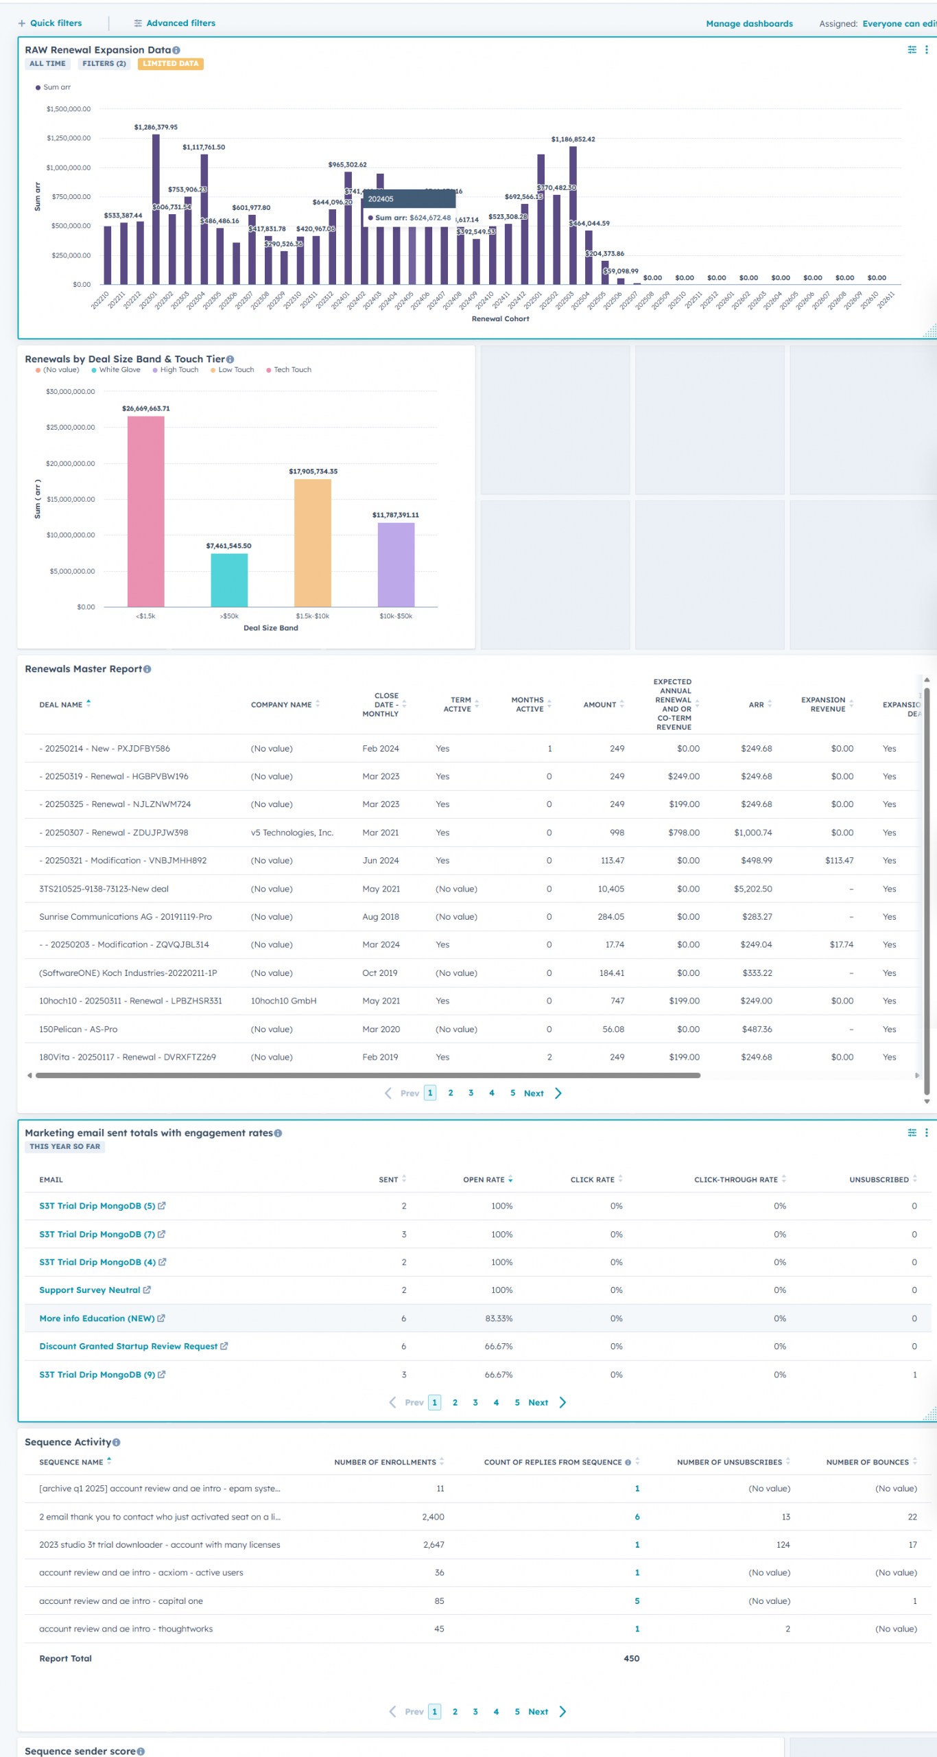Go to page 3 of Renewals Master Report
The height and width of the screenshot is (1757, 937).
(471, 1093)
